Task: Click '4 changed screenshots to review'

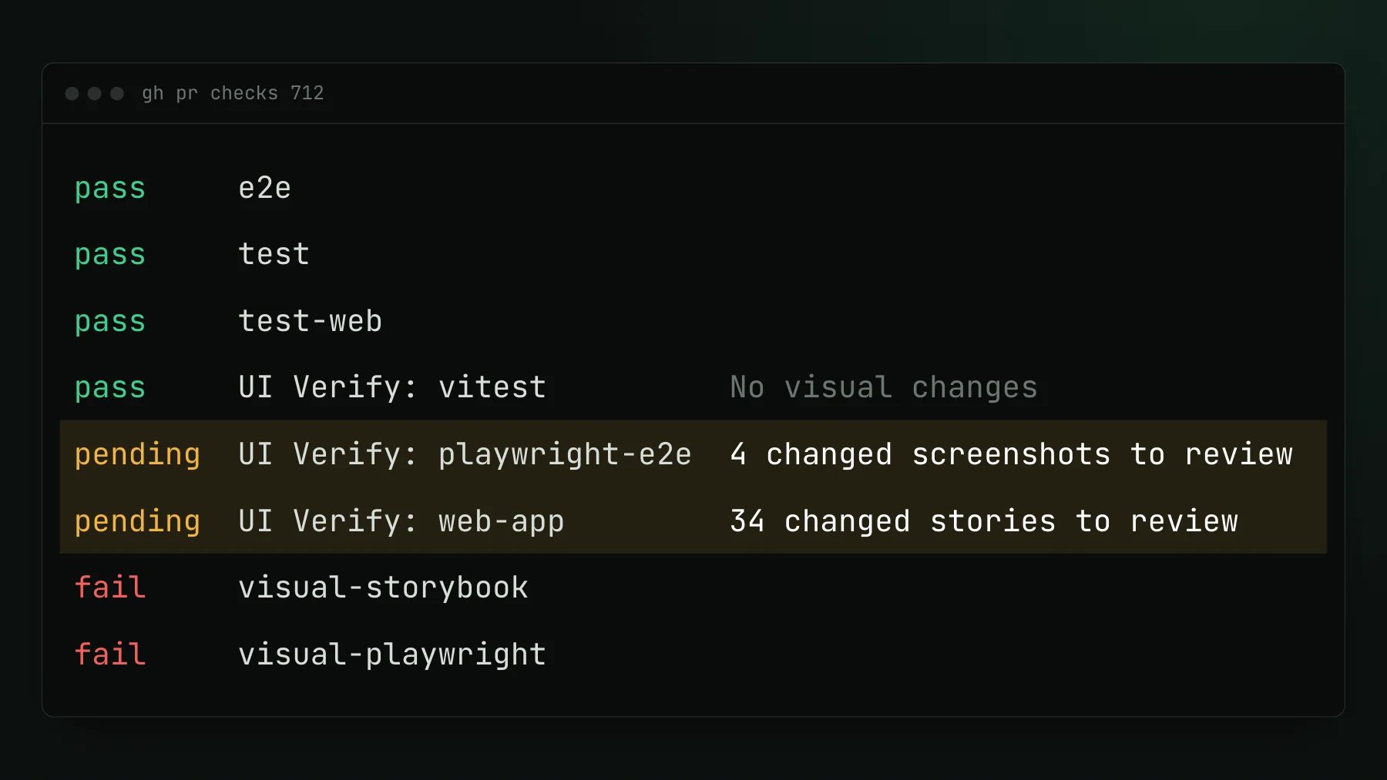Action: 1012,454
